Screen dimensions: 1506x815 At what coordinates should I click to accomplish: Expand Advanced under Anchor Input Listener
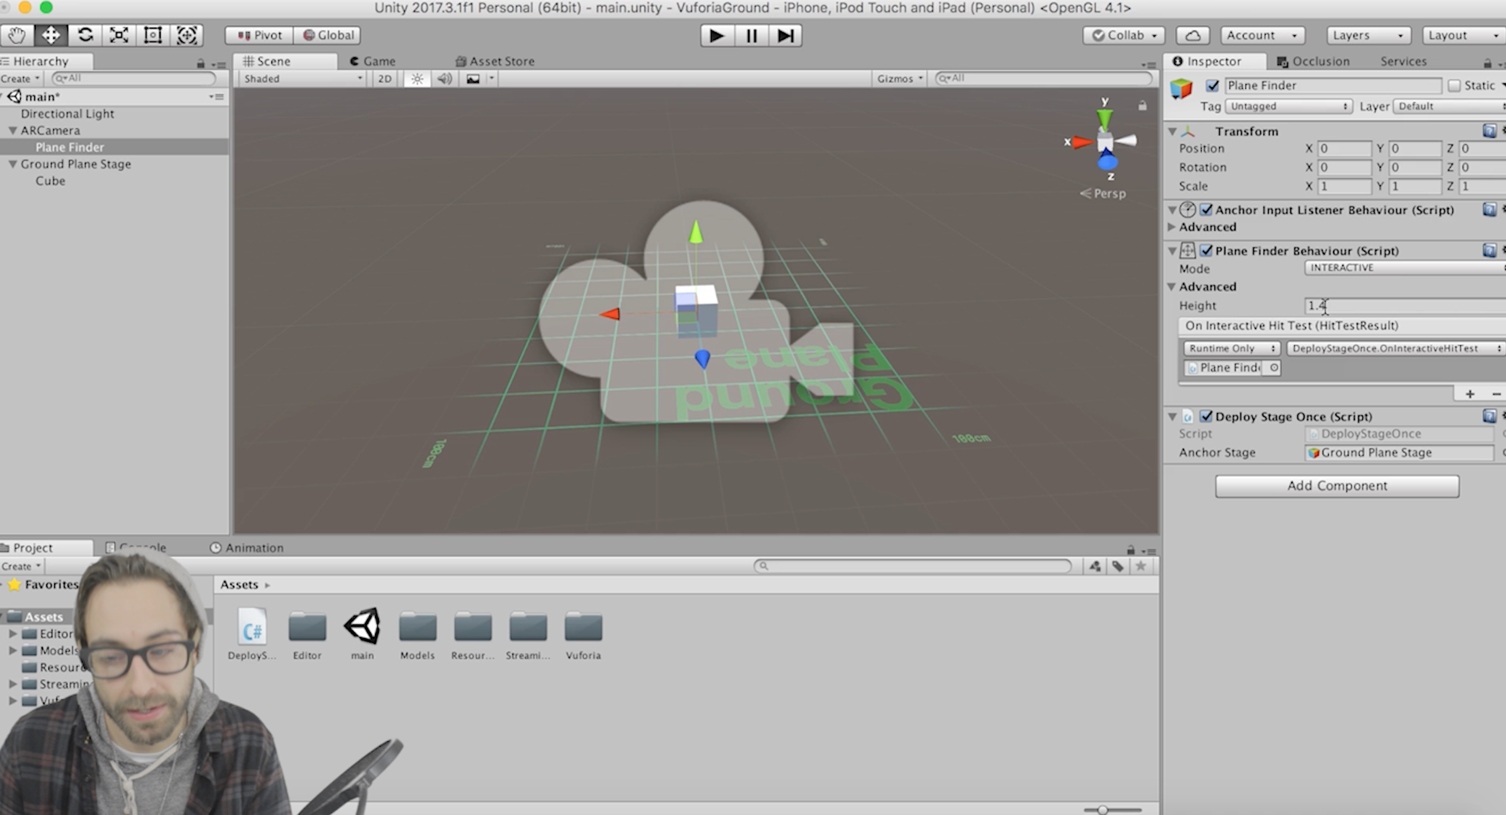tap(1172, 226)
